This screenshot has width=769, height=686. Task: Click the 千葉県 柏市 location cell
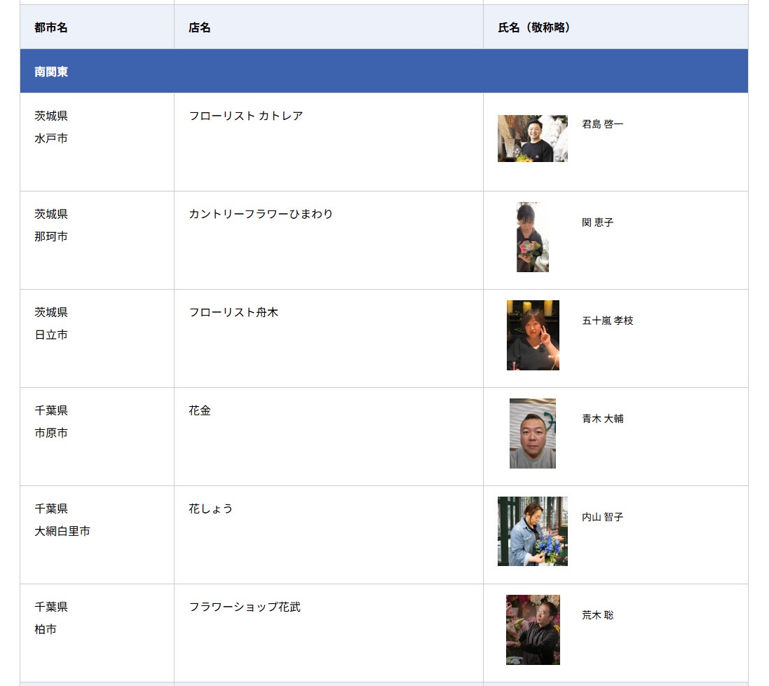click(51, 618)
